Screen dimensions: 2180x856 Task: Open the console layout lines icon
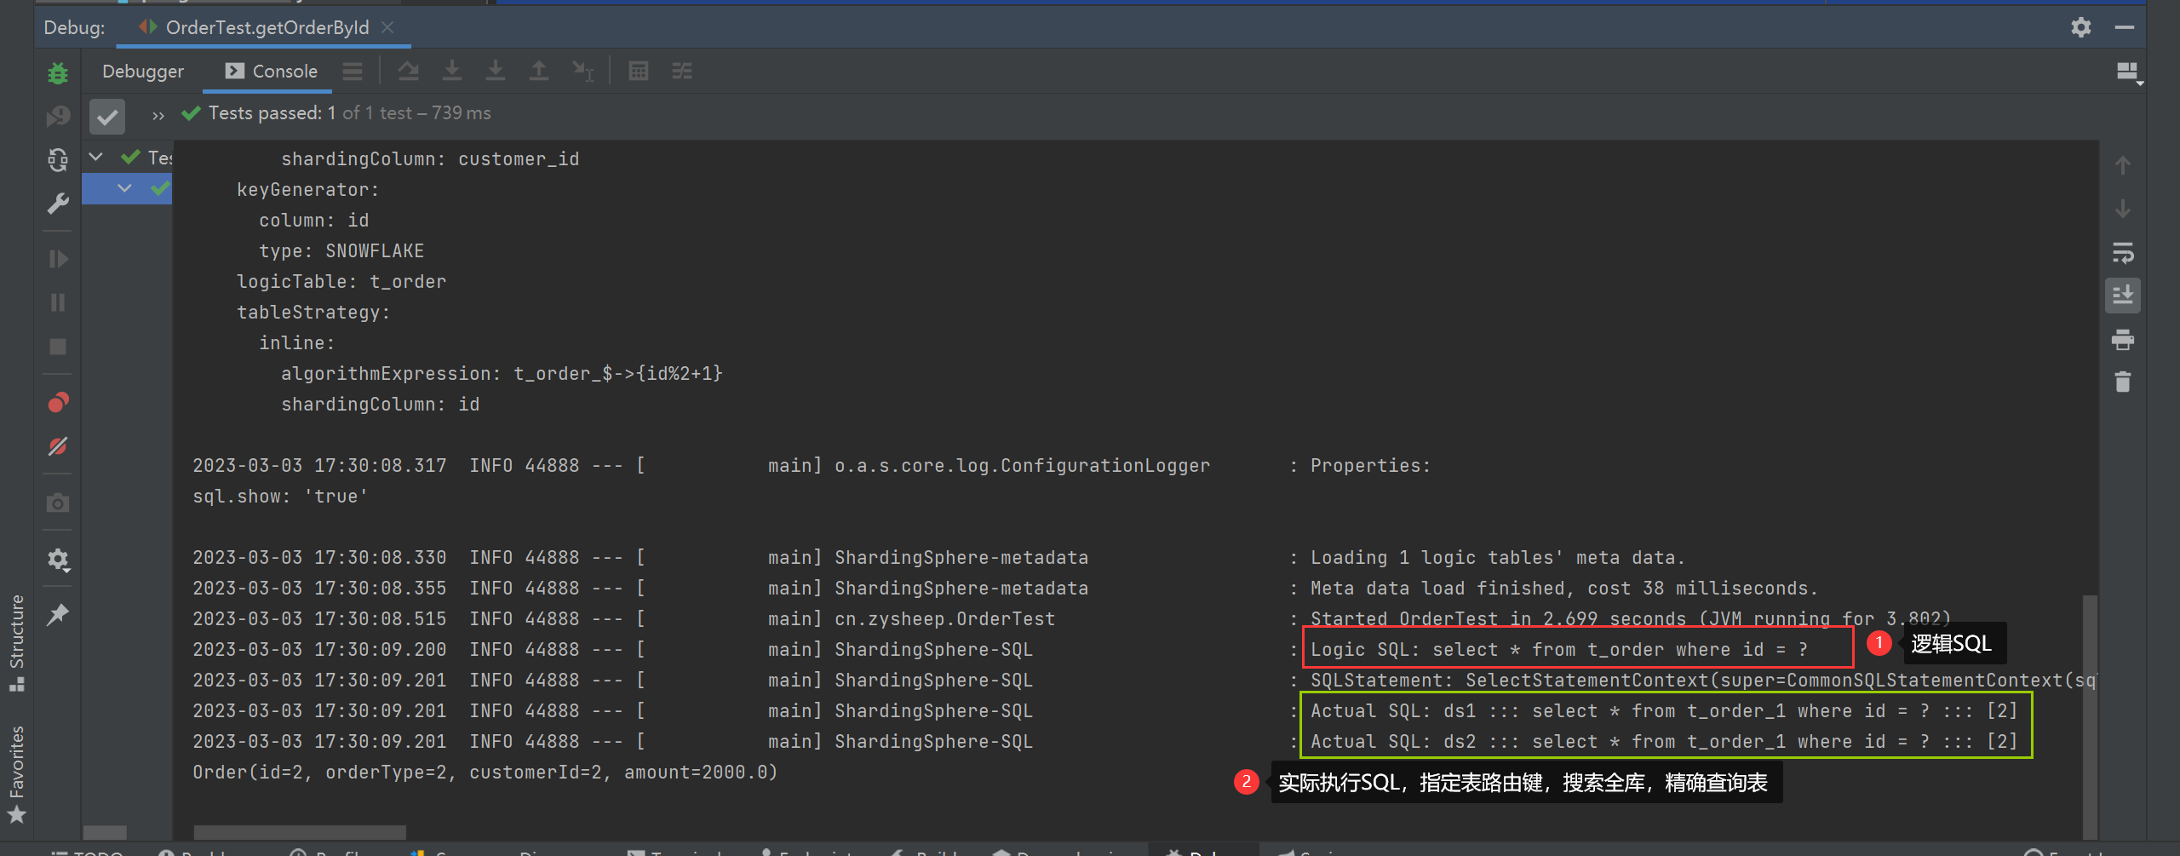tap(353, 72)
